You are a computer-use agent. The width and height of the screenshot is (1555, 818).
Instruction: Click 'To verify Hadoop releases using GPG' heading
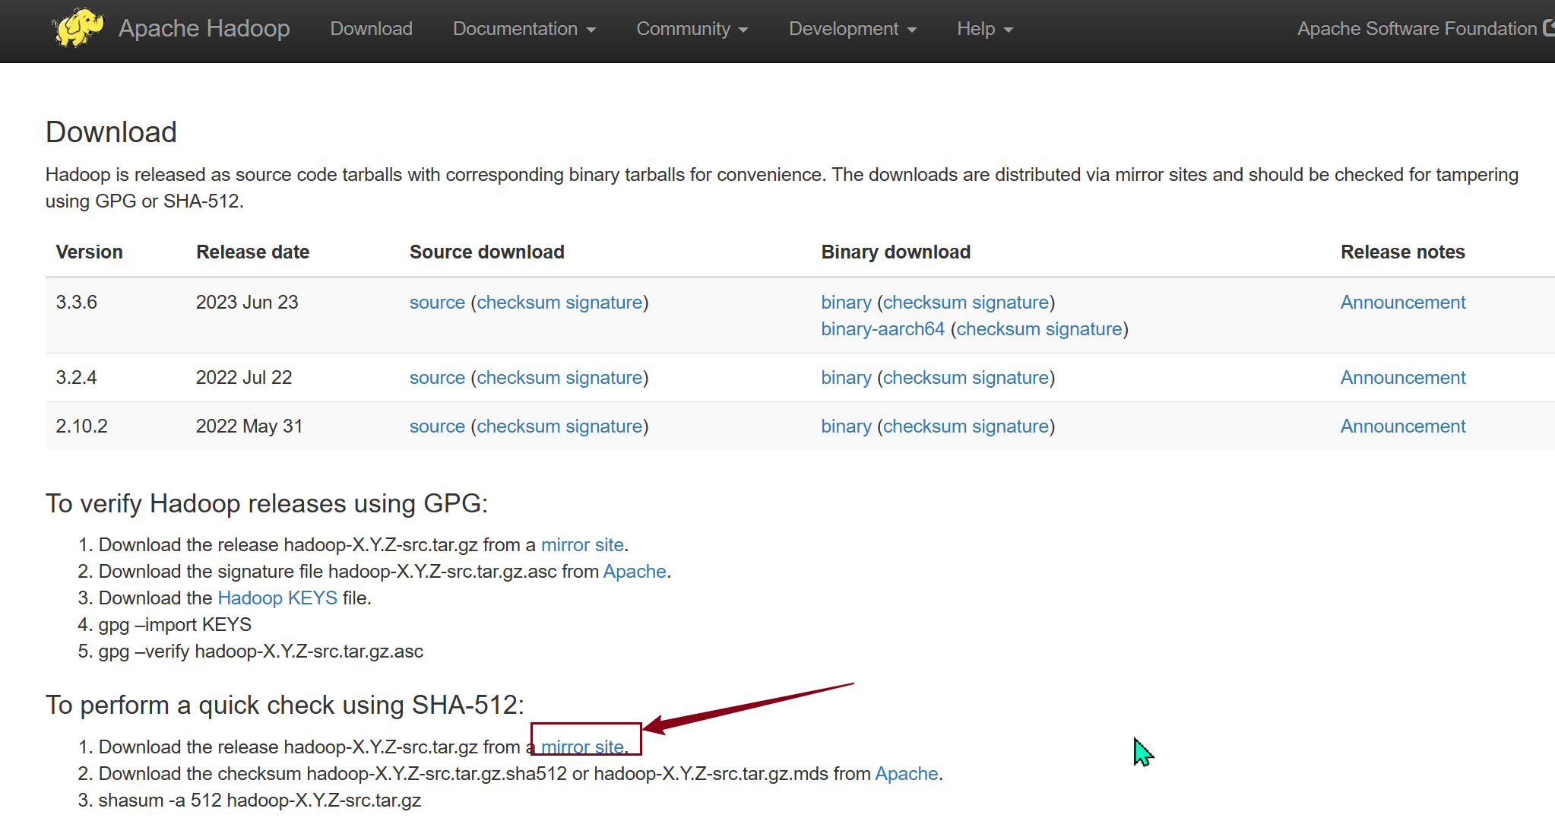[267, 504]
